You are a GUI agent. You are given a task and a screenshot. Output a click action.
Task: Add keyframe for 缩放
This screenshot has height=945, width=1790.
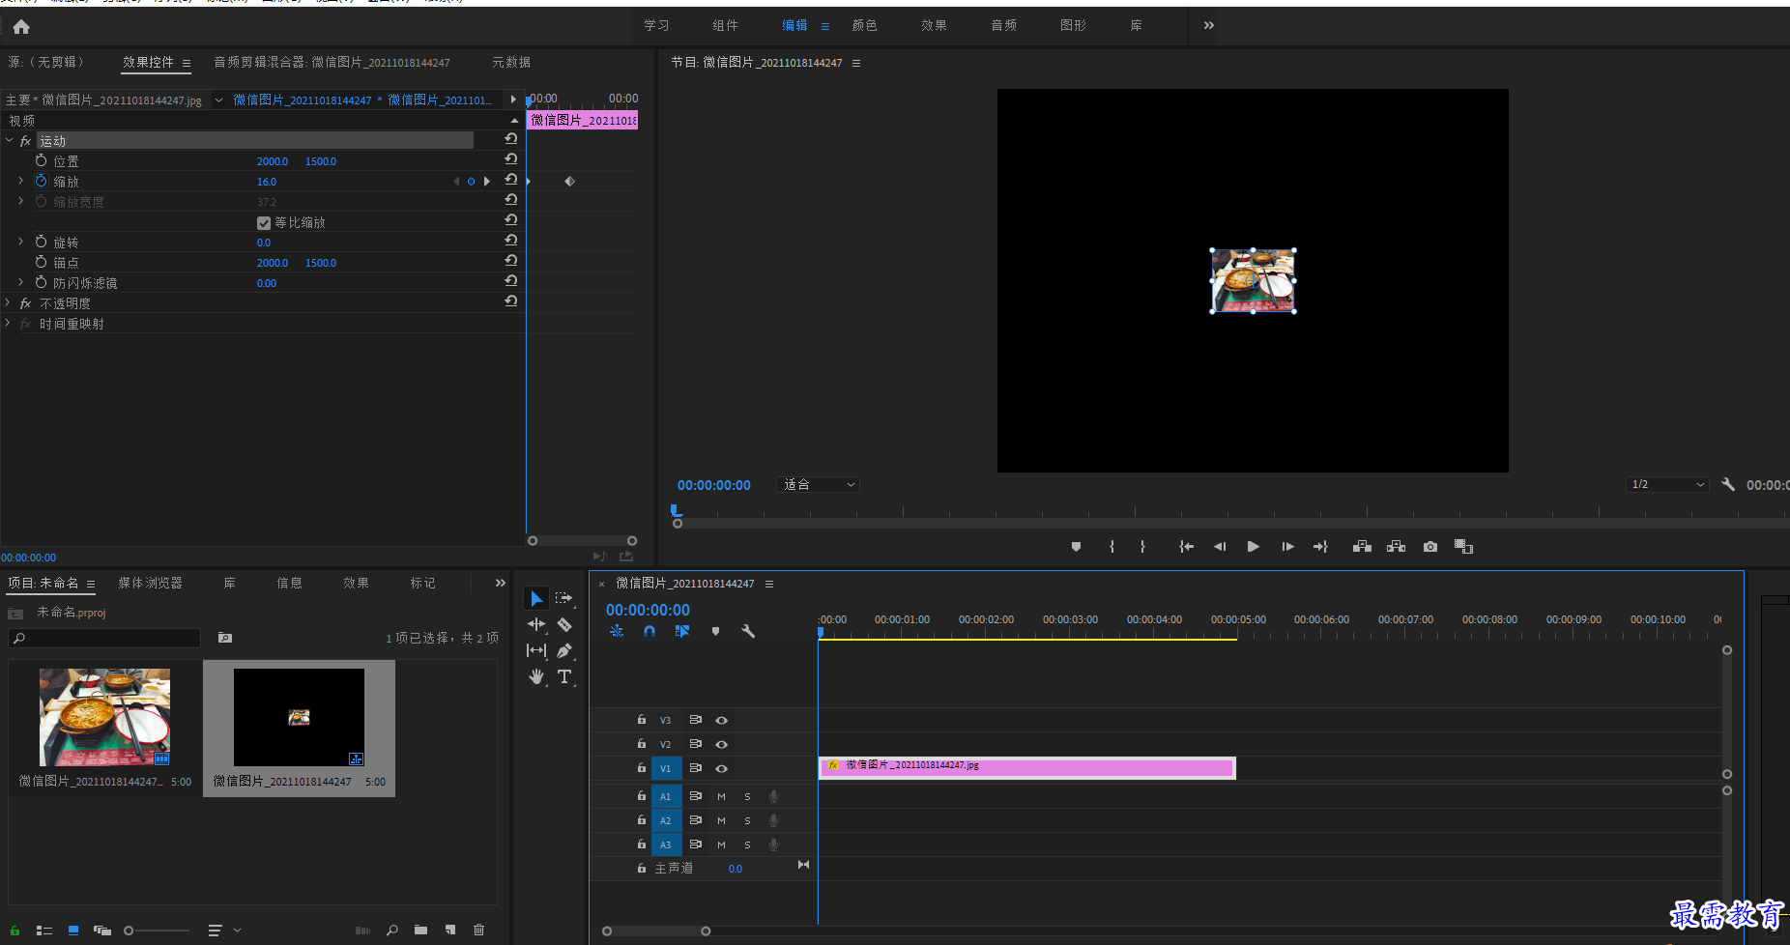[471, 181]
